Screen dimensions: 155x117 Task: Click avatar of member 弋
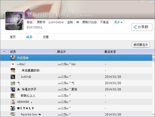coord(13,83)
